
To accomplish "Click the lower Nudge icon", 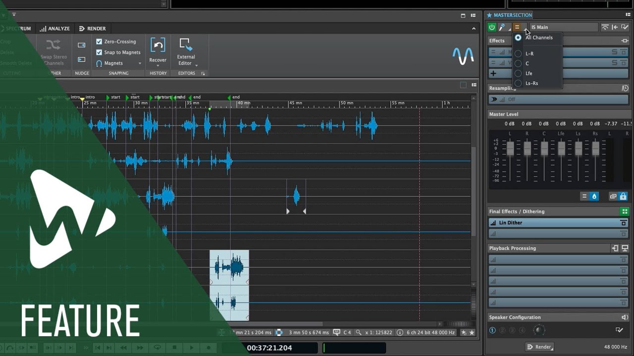I will 82,60.
